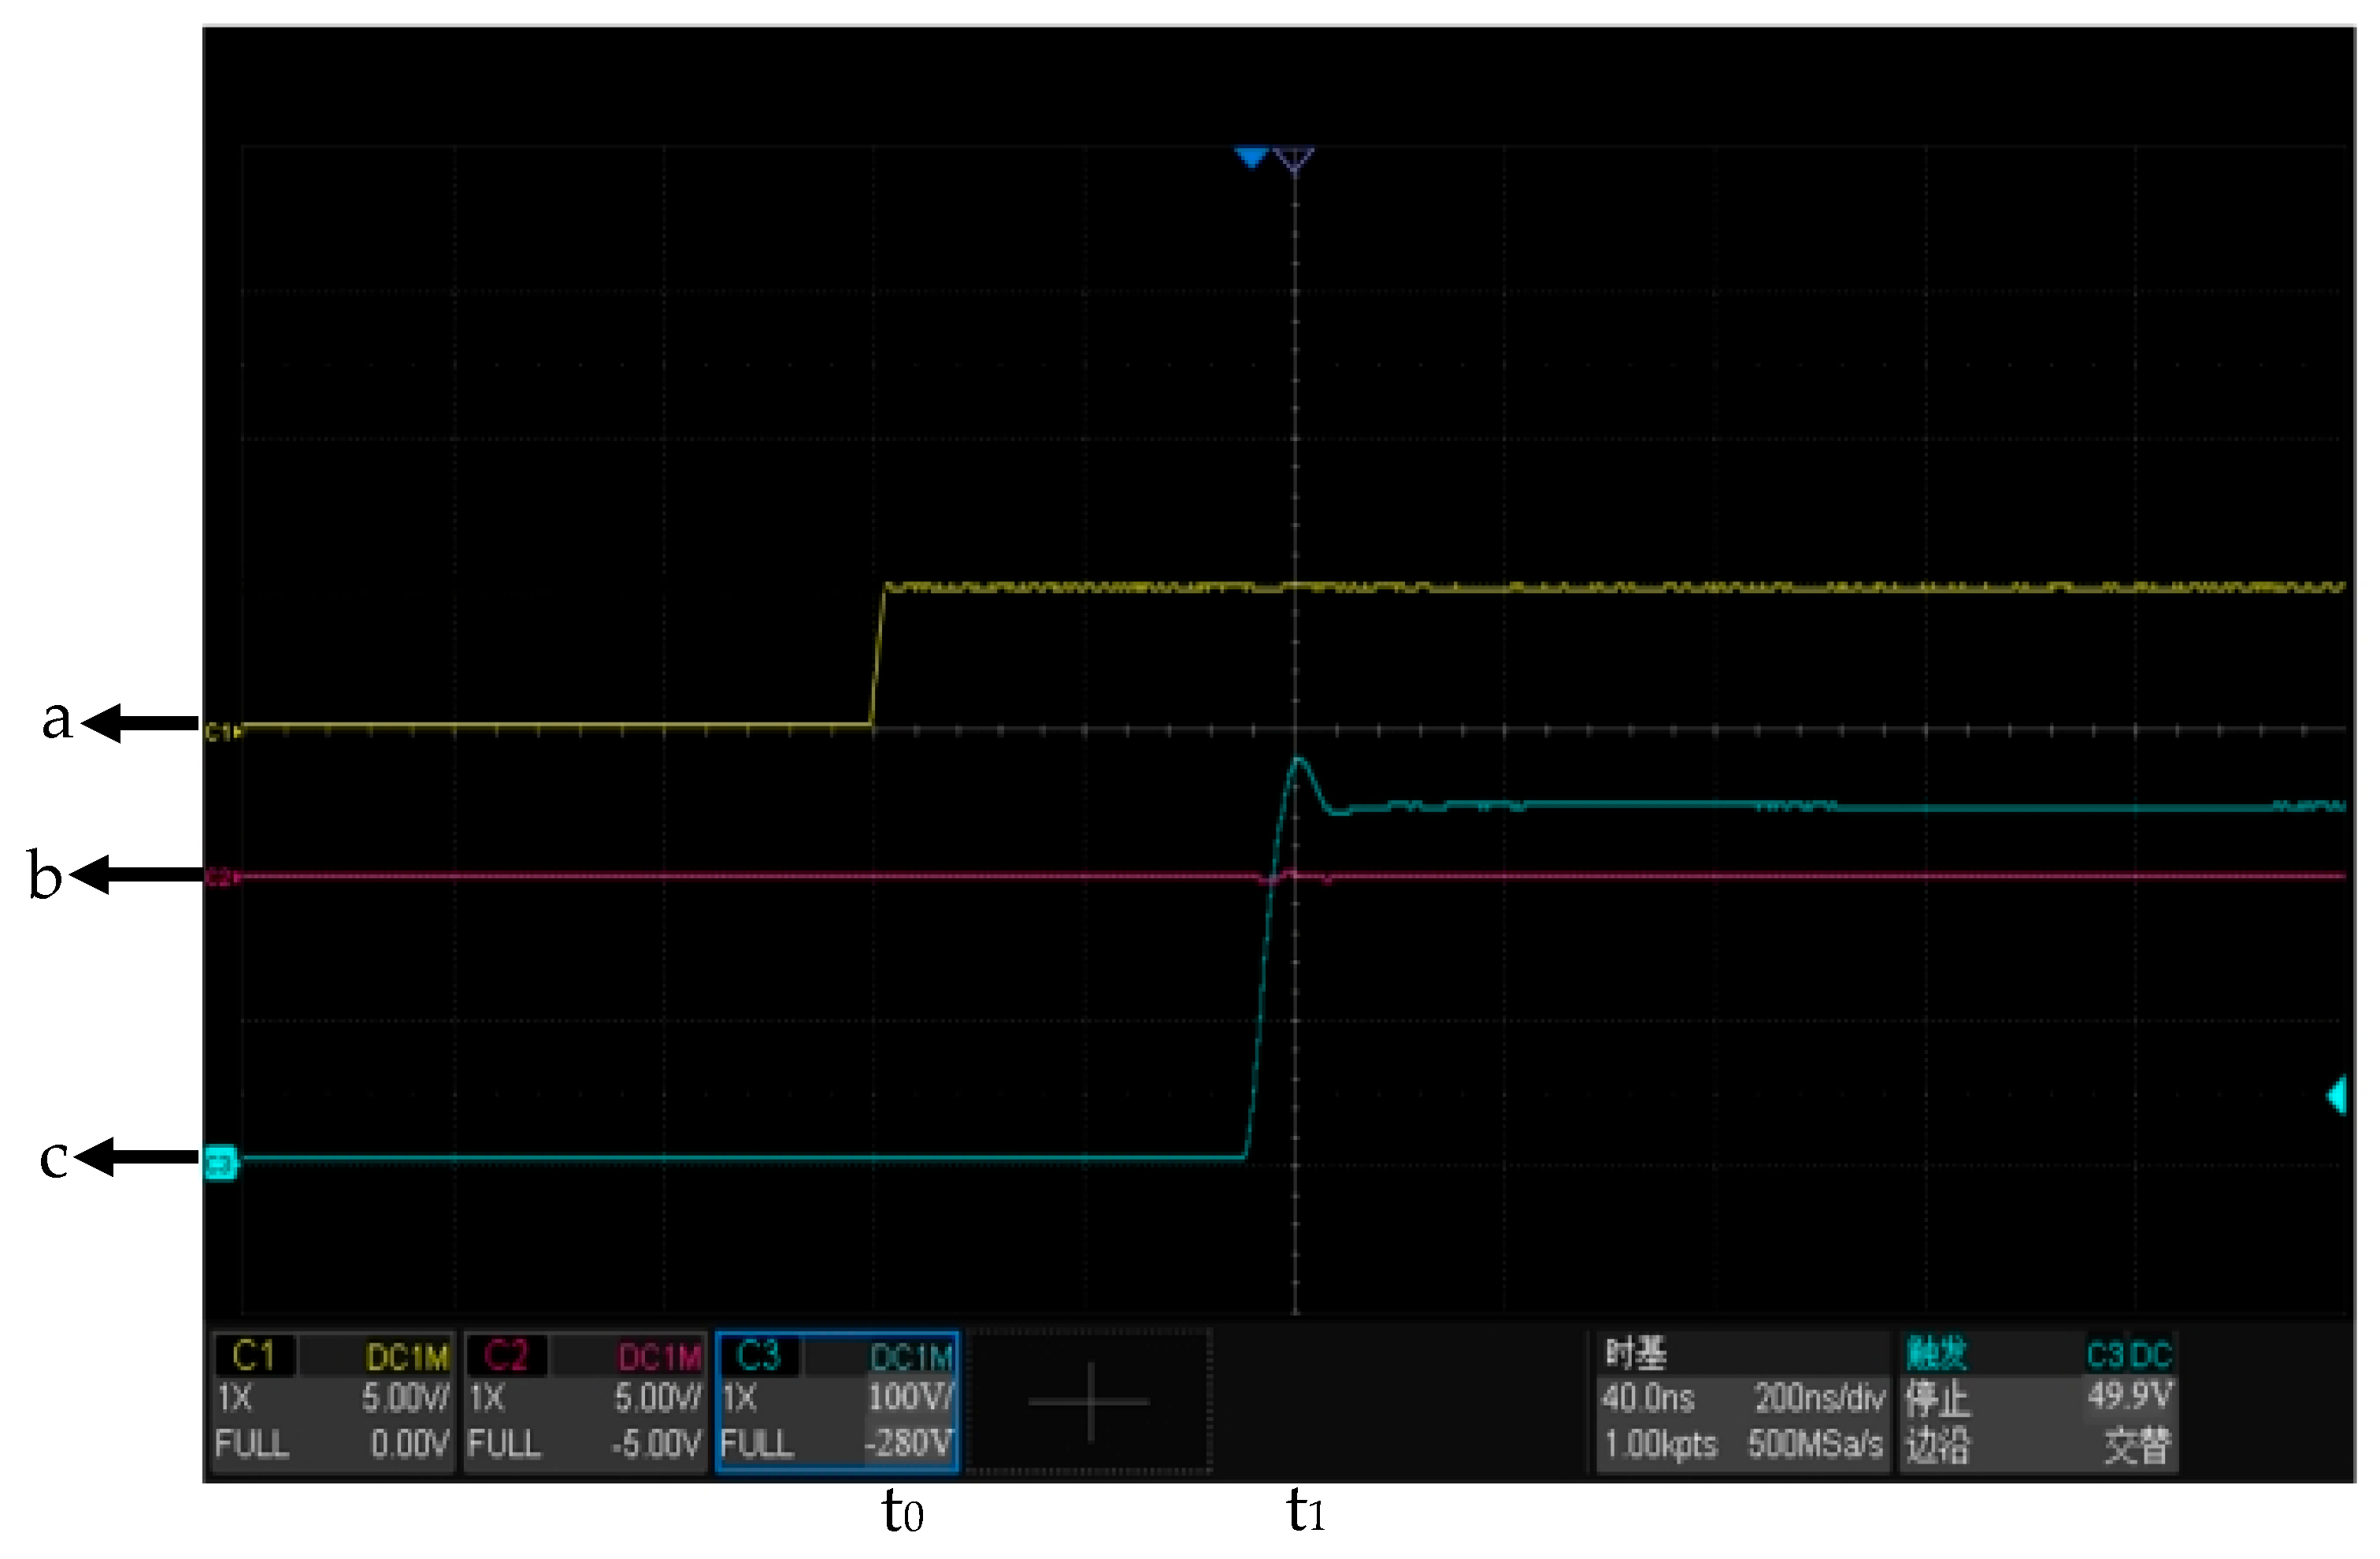This screenshot has height=1559, width=2380.
Task: Open the C1 5.00V/ vertical scale setting
Action: click(x=405, y=1397)
